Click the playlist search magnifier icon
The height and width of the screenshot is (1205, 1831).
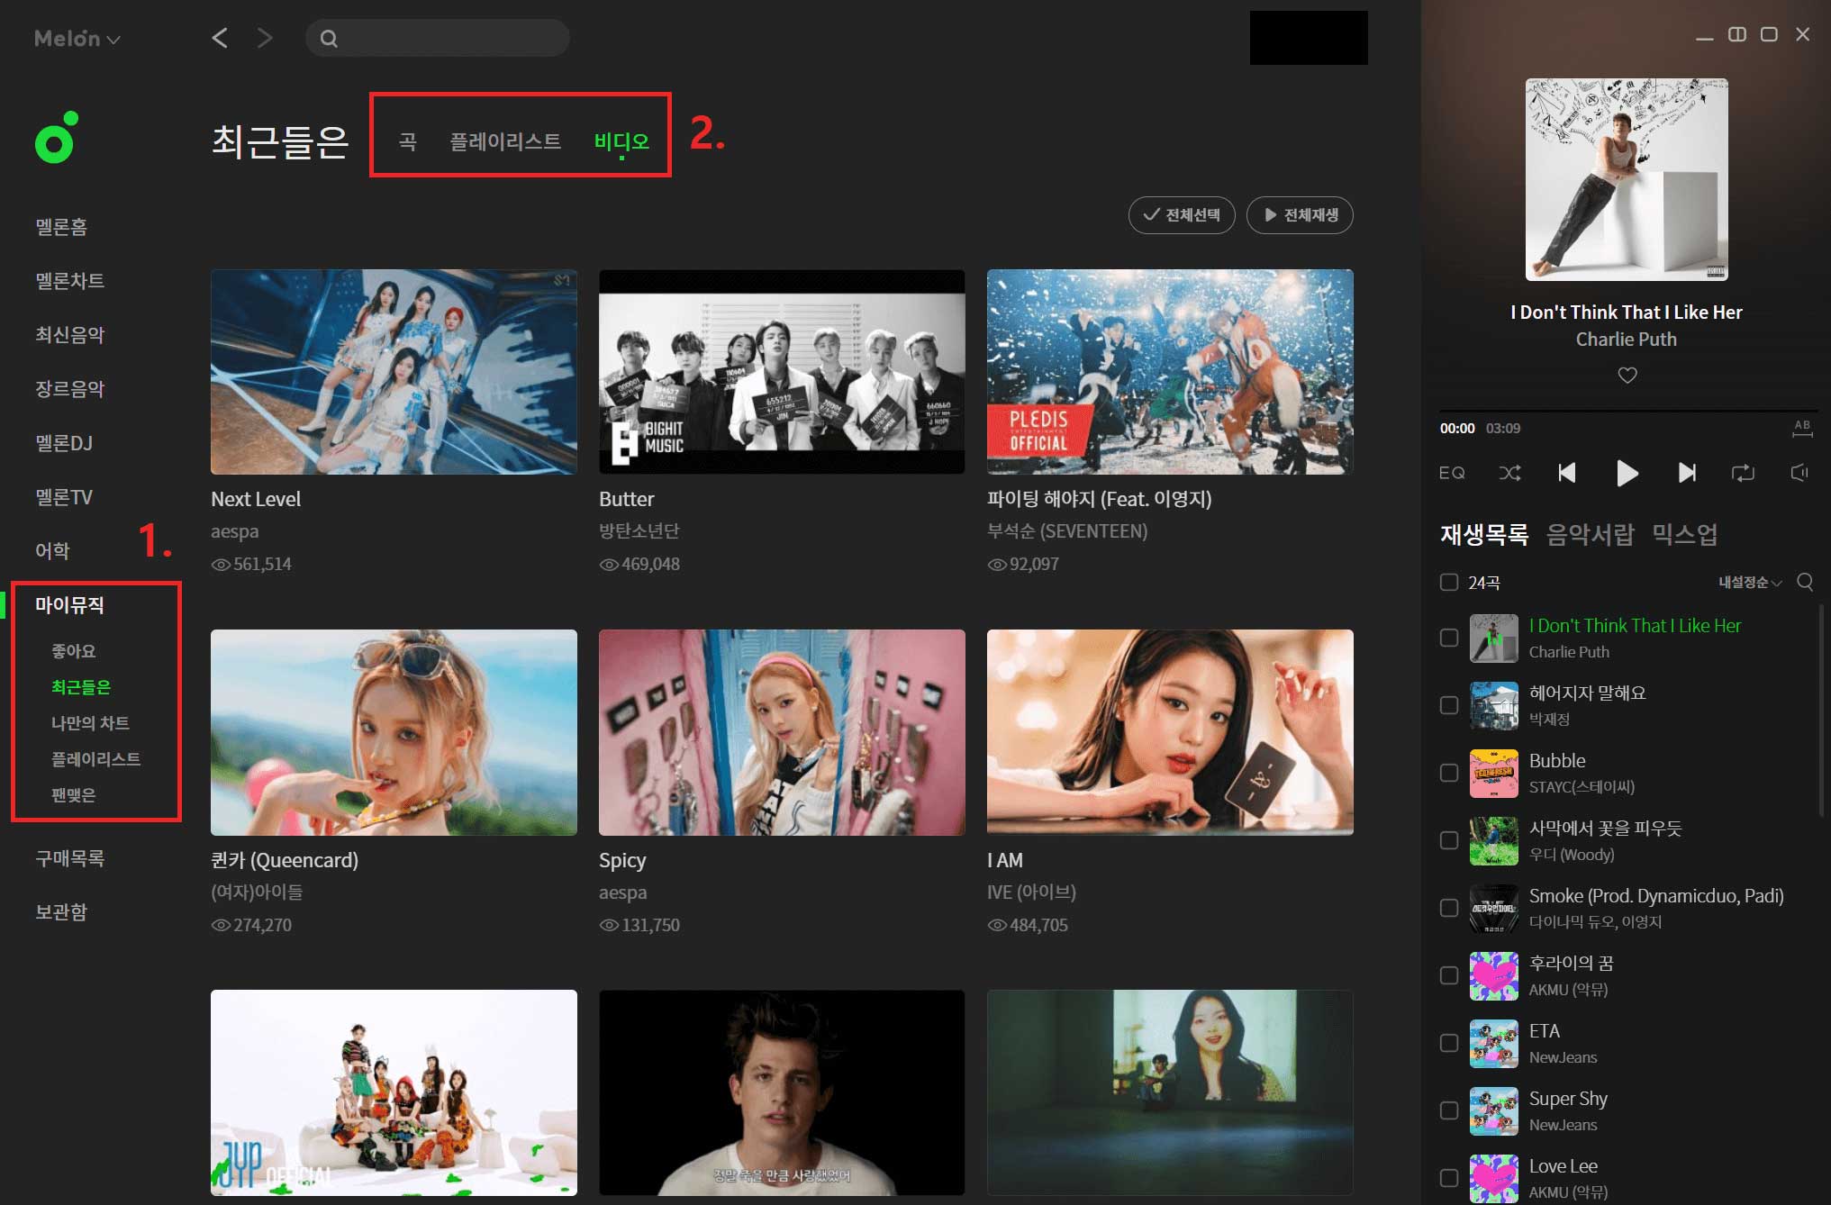[x=1805, y=582]
